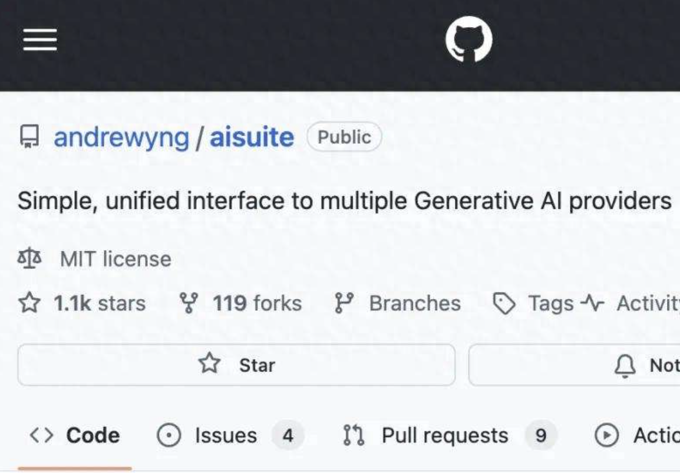Click the repository book icon beside andrewyng

pos(28,137)
